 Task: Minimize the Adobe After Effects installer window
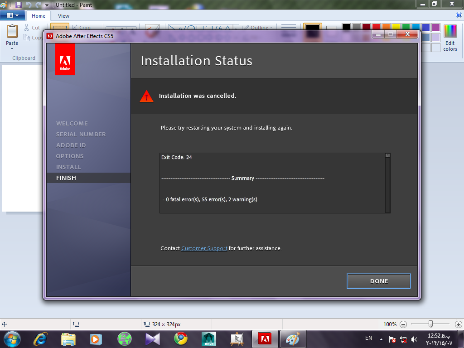pos(378,34)
